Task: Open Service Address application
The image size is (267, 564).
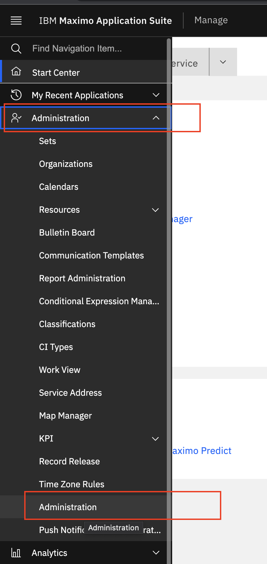Action: 70,393
